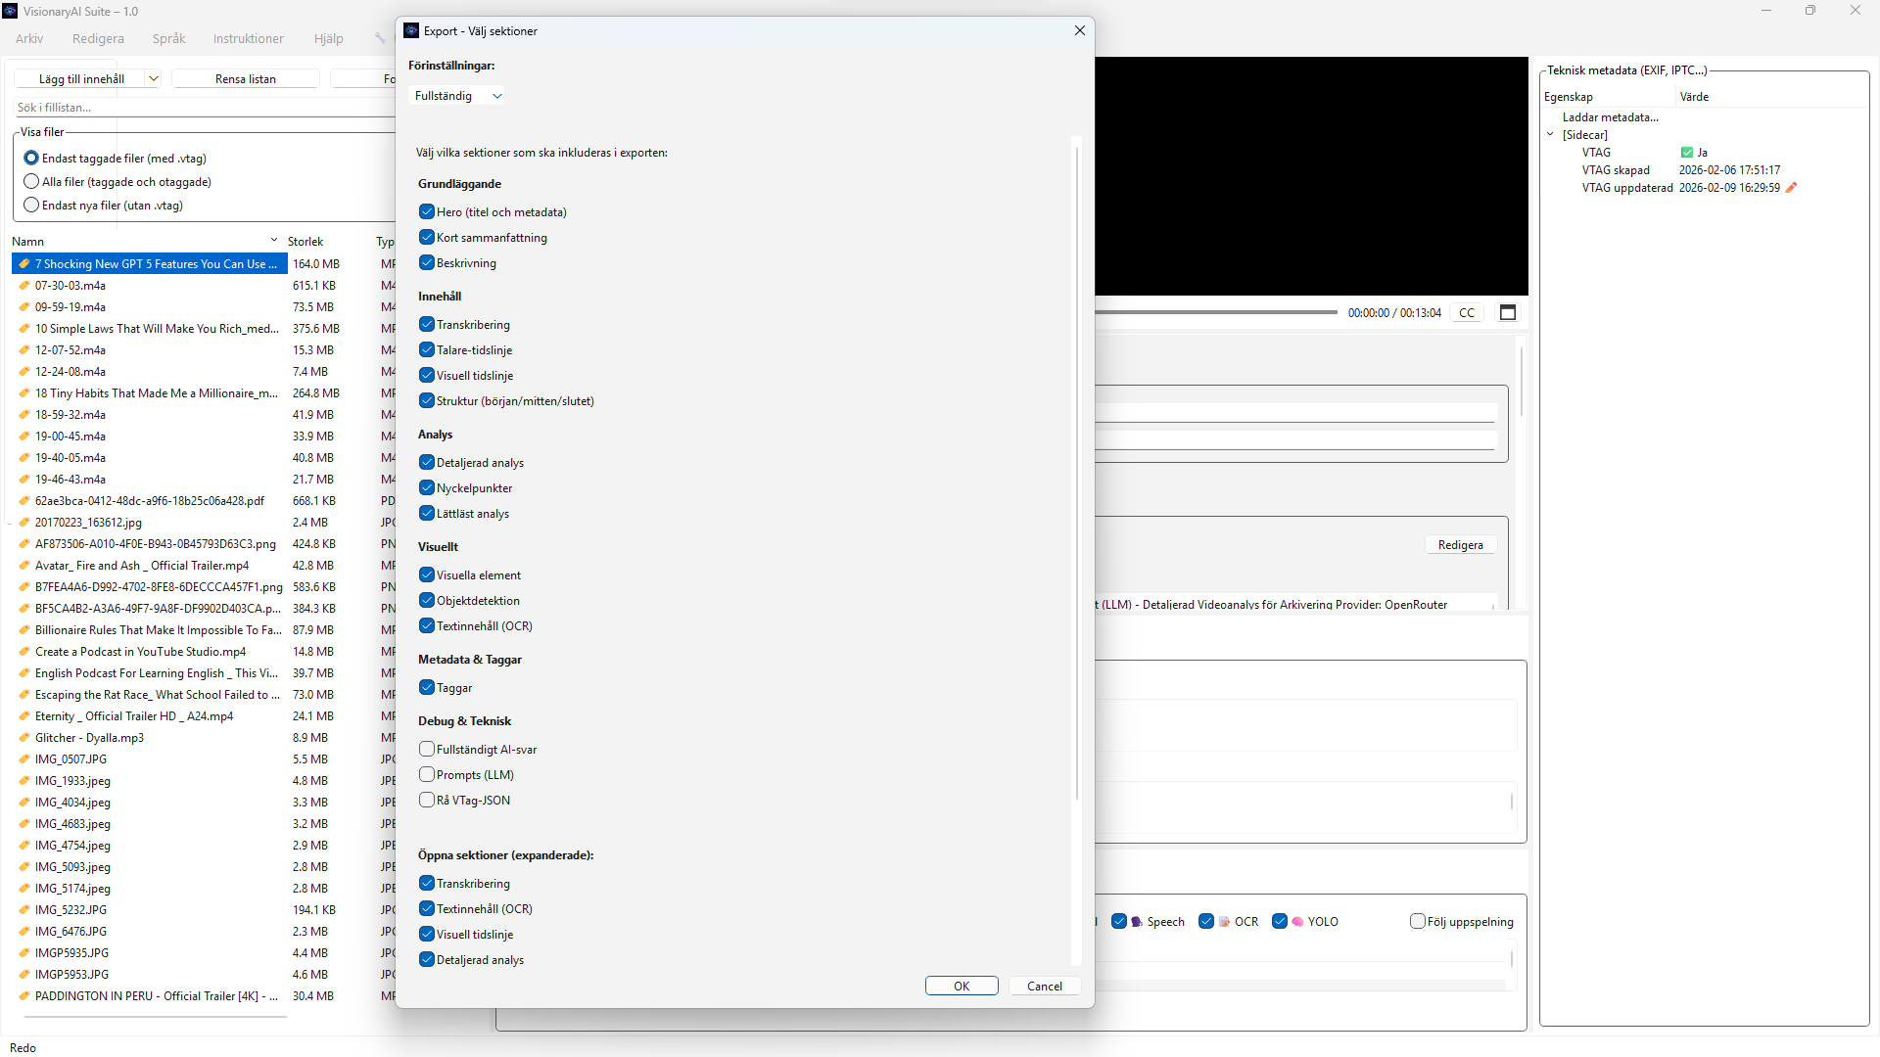Click the pink YOLO brain icon
This screenshot has width=1880, height=1057.
1297,922
